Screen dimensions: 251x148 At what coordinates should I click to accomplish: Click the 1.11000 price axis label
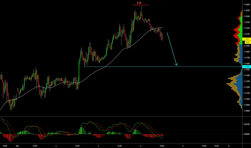247,99
